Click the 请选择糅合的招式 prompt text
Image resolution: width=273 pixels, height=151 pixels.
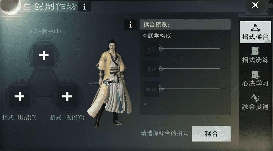pos(164,133)
